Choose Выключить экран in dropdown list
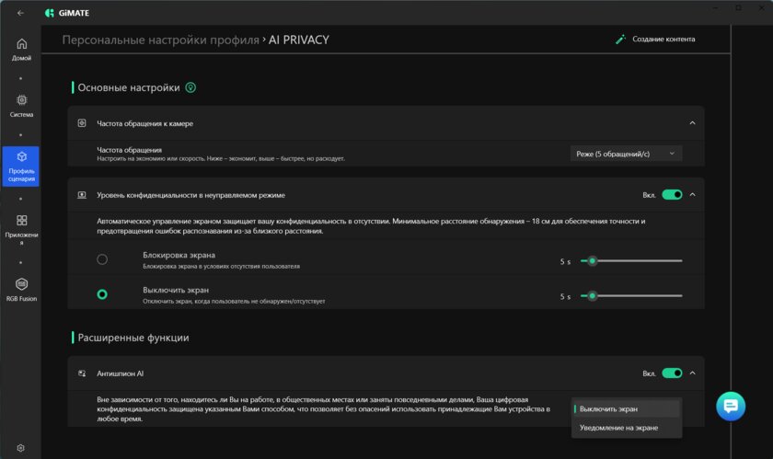773x459 pixels. point(626,408)
